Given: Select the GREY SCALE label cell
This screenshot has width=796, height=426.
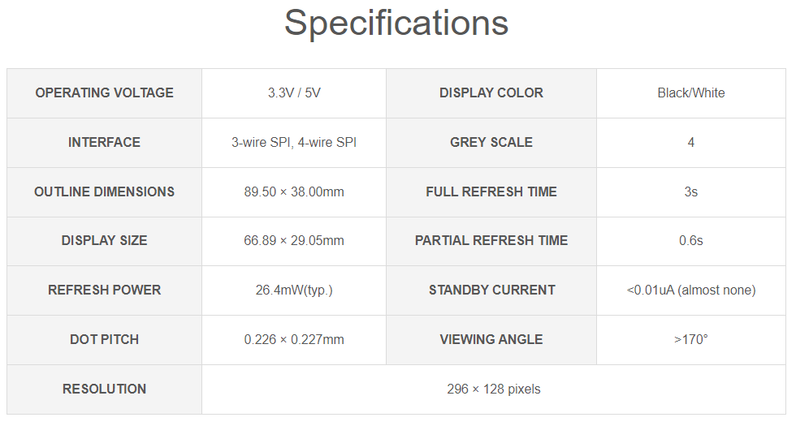Looking at the screenshot, I should coord(491,142).
